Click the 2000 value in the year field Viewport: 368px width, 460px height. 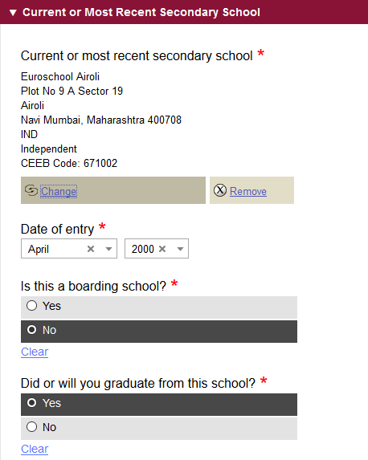(x=143, y=249)
